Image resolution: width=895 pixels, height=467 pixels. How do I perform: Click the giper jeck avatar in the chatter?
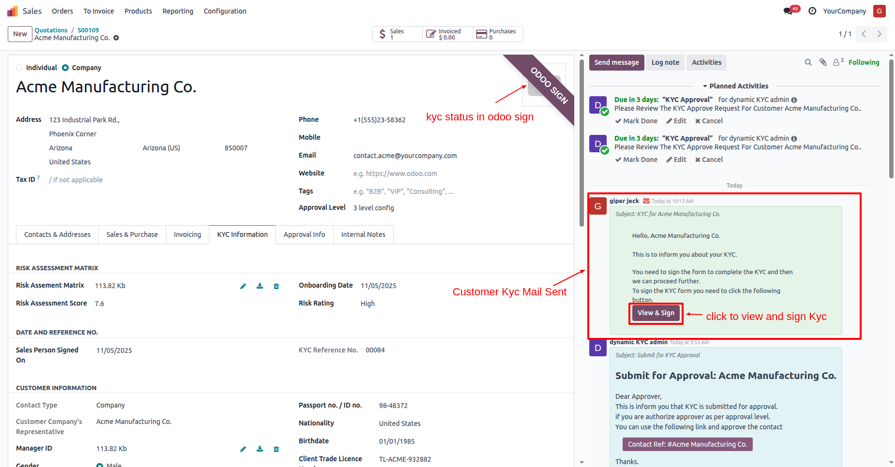[x=598, y=206]
